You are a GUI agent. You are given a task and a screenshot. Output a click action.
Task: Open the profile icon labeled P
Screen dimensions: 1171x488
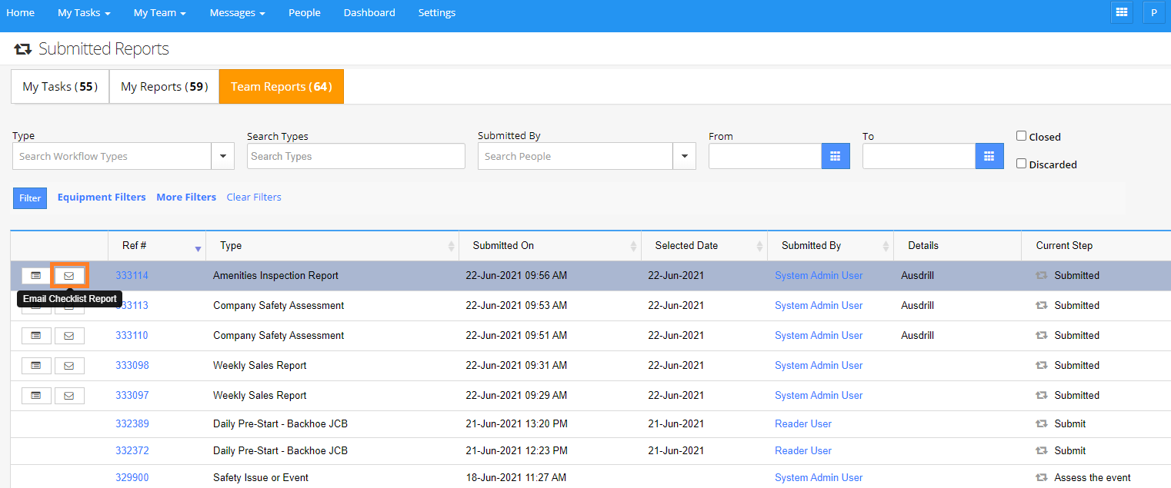click(x=1153, y=12)
